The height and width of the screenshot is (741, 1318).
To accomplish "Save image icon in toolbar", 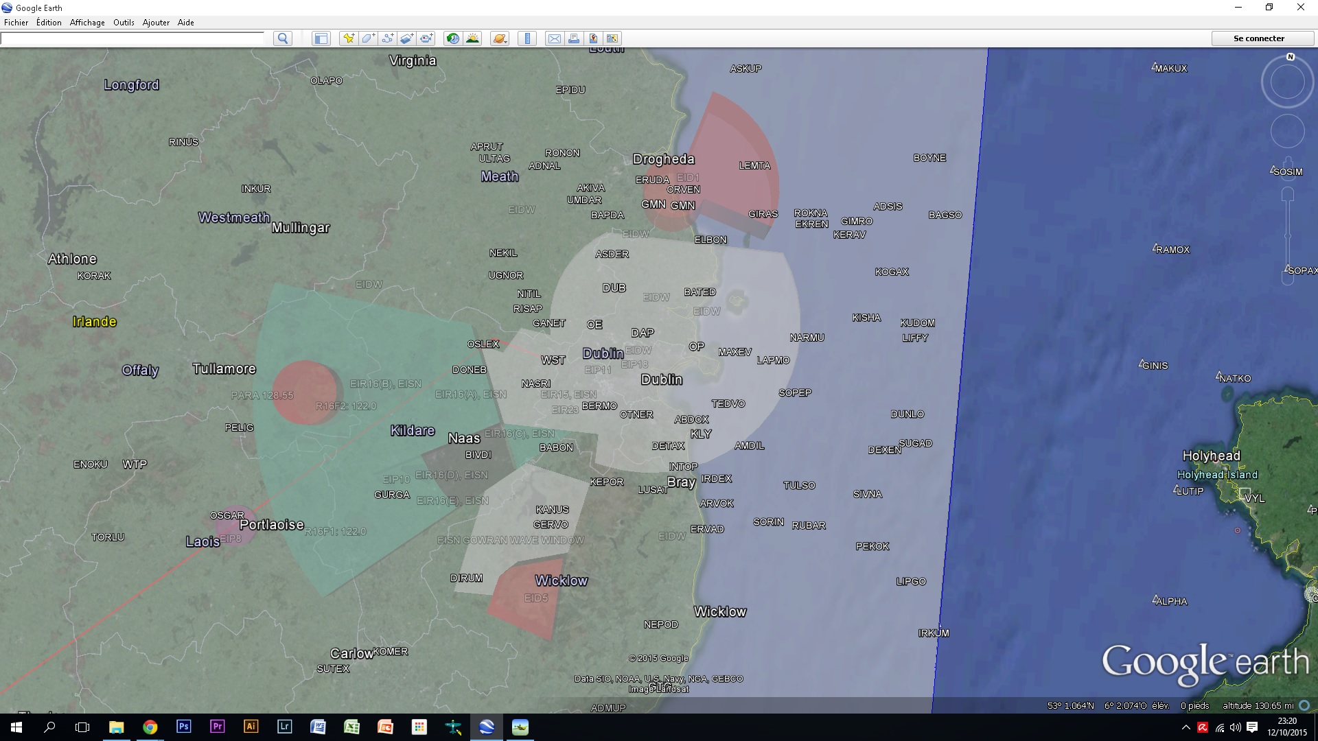I will coord(593,38).
